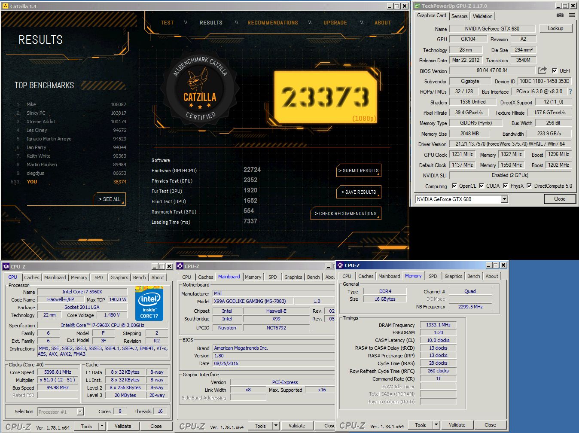This screenshot has width=579, height=433.
Task: Click the Multiplier x 51.0 field
Action: [58, 380]
